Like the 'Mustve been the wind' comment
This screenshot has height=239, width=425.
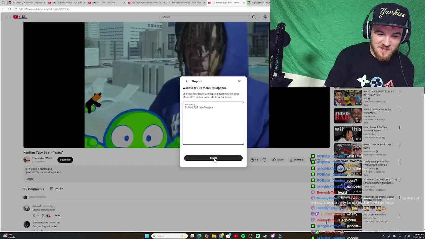[x=34, y=215]
